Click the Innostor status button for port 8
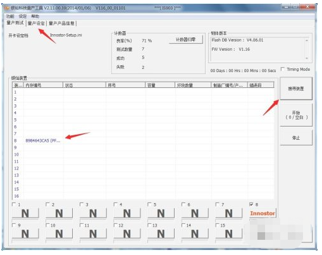 coord(263,213)
